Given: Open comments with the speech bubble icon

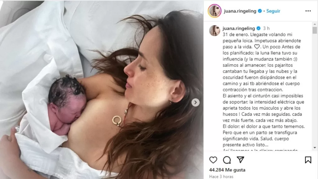Looking at the screenshot, I should tap(227, 160).
